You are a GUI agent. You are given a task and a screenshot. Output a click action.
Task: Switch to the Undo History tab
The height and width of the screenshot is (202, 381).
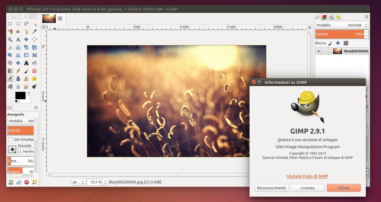pos(338,17)
